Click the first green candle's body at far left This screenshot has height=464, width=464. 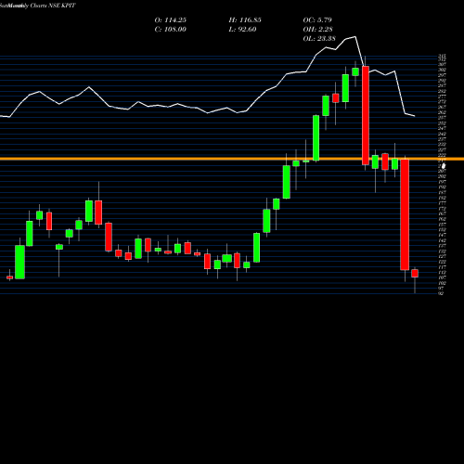point(19,262)
